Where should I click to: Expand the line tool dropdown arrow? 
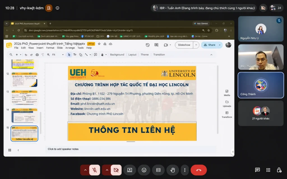pyautogui.click(x=90, y=55)
